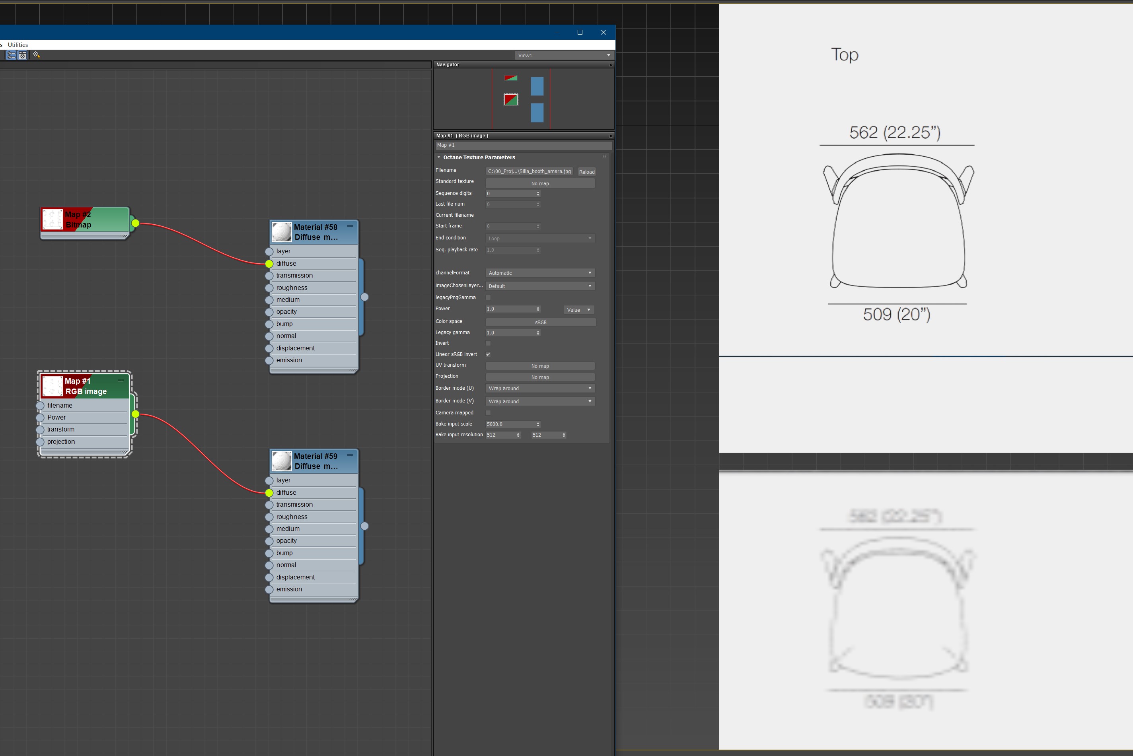Viewport: 1133px width, 756px height.
Task: Click the Map #1 filename input socket
Action: (x=41, y=406)
